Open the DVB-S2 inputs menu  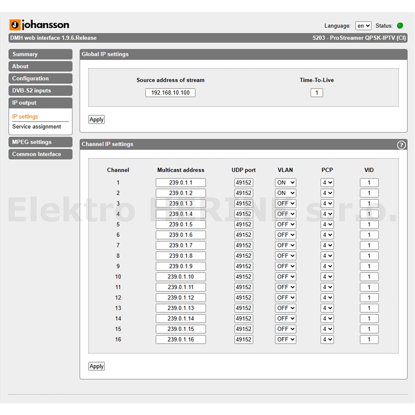pos(40,90)
